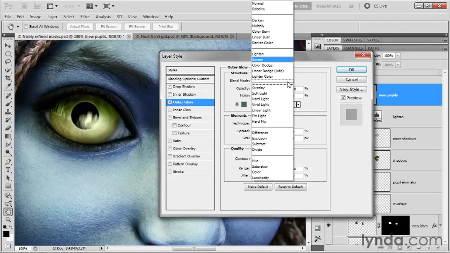
Task: Enable the Drop Shadow checkbox
Action: click(170, 87)
